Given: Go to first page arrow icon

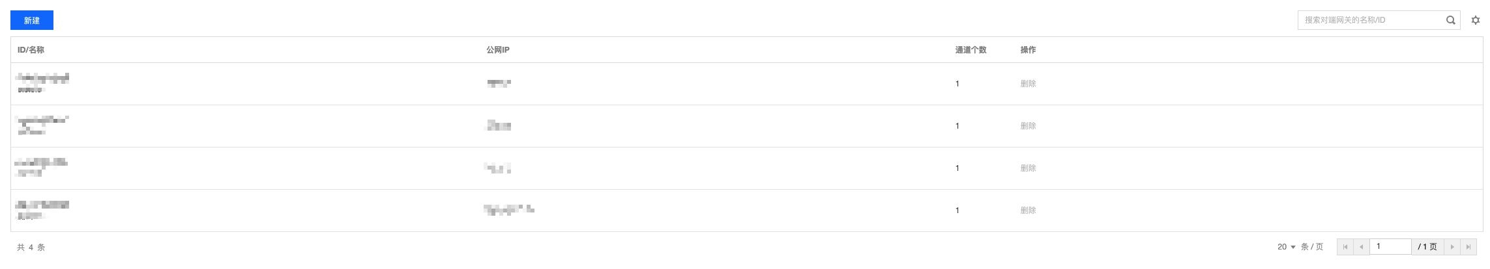Looking at the screenshot, I should click(1345, 247).
